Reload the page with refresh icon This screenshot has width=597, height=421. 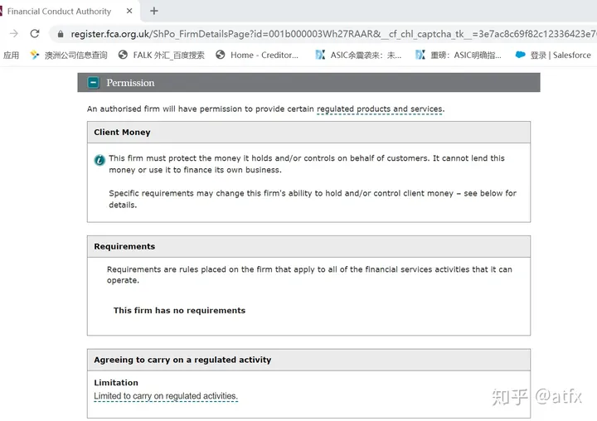35,34
